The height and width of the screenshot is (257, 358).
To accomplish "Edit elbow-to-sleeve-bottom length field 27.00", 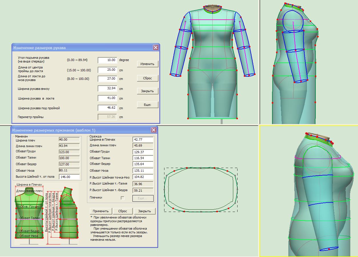I will coord(107,79).
